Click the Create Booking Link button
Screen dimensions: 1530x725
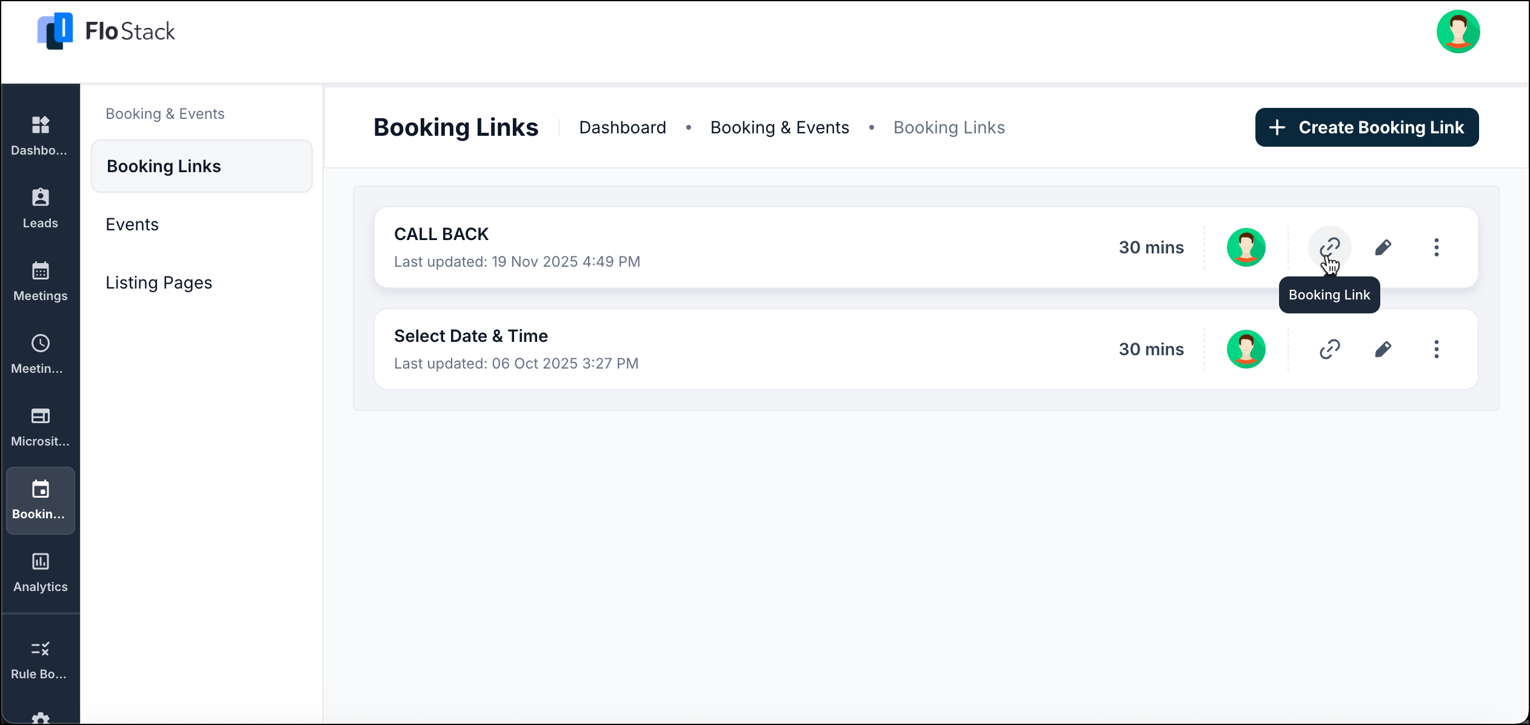click(1367, 127)
